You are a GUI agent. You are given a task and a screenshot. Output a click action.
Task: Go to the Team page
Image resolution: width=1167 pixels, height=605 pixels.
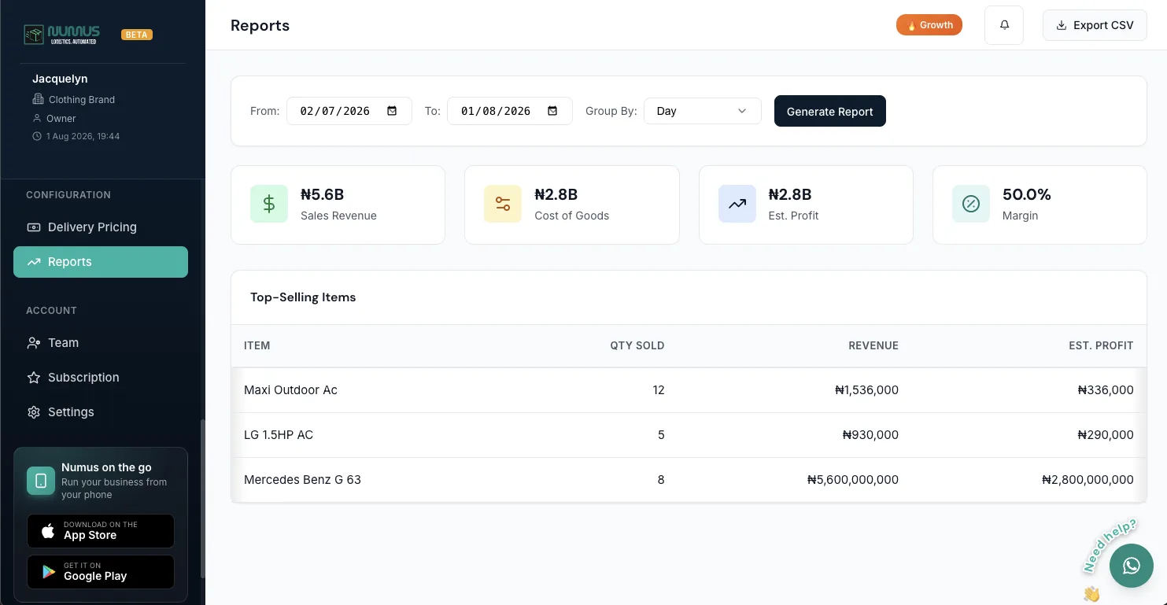point(101,343)
